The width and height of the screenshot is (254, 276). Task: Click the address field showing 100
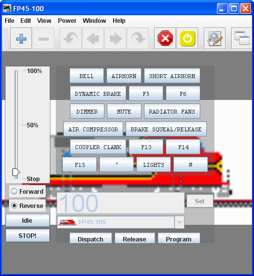[121, 203]
